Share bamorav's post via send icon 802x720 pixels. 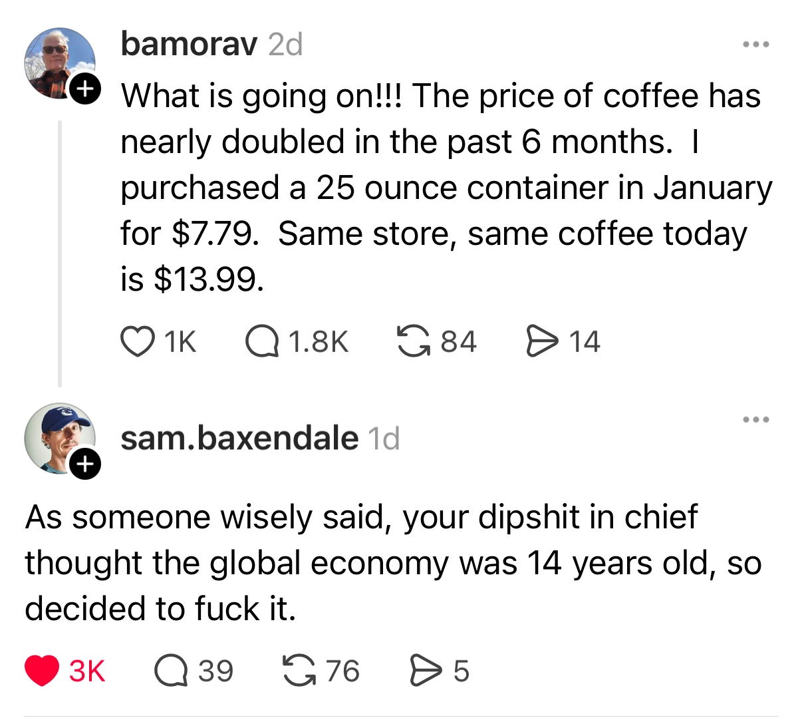pyautogui.click(x=541, y=341)
